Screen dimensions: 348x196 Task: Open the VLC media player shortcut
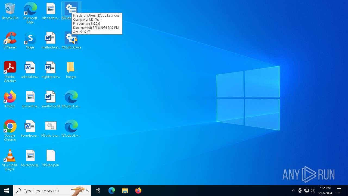[x=10, y=160]
